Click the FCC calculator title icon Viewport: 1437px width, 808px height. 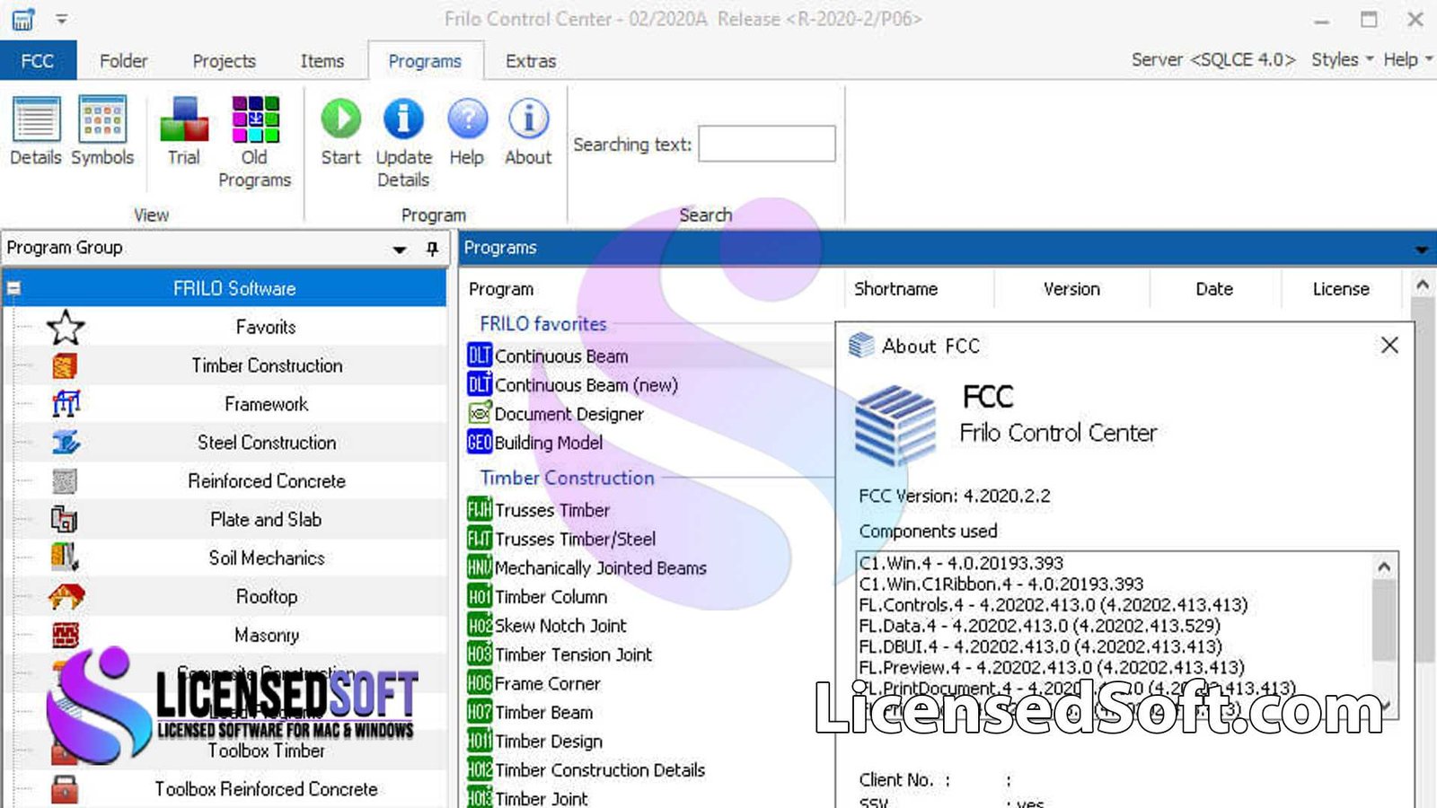pyautogui.click(x=23, y=19)
